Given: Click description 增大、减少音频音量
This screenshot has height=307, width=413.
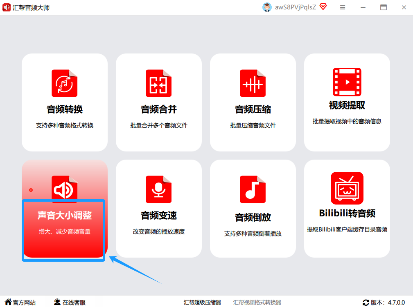Looking at the screenshot, I should point(65,231).
